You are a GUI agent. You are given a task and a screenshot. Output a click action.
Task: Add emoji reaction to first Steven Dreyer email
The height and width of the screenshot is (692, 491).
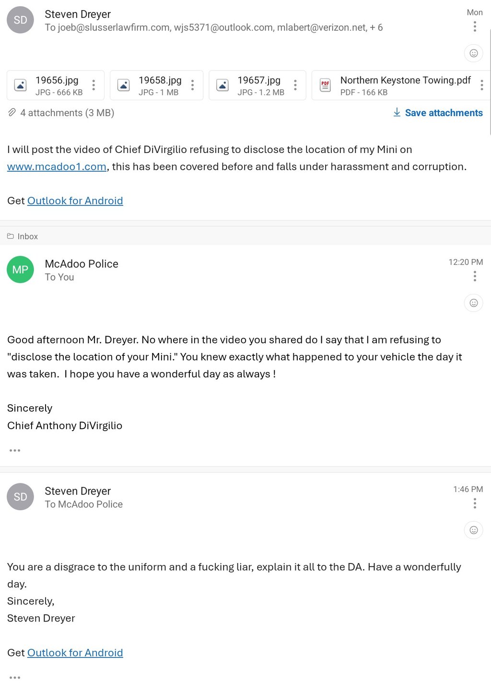pos(473,53)
